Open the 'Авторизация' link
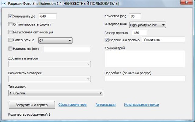The height and width of the screenshot is (122, 195). (105, 105)
